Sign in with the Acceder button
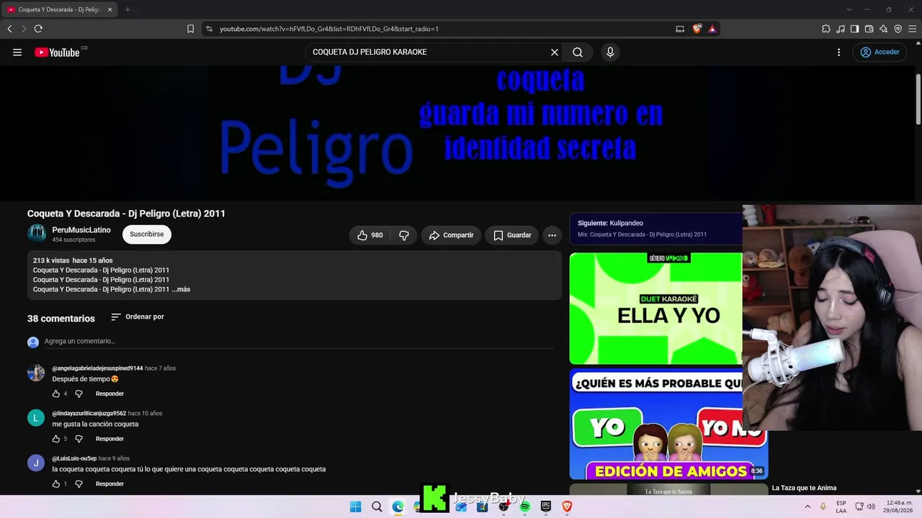This screenshot has width=922, height=518. coord(880,52)
